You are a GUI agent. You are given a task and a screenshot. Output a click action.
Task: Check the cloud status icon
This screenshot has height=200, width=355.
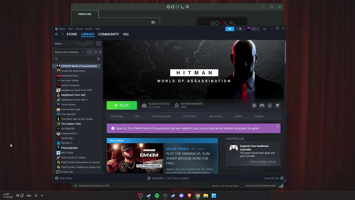(x=144, y=106)
